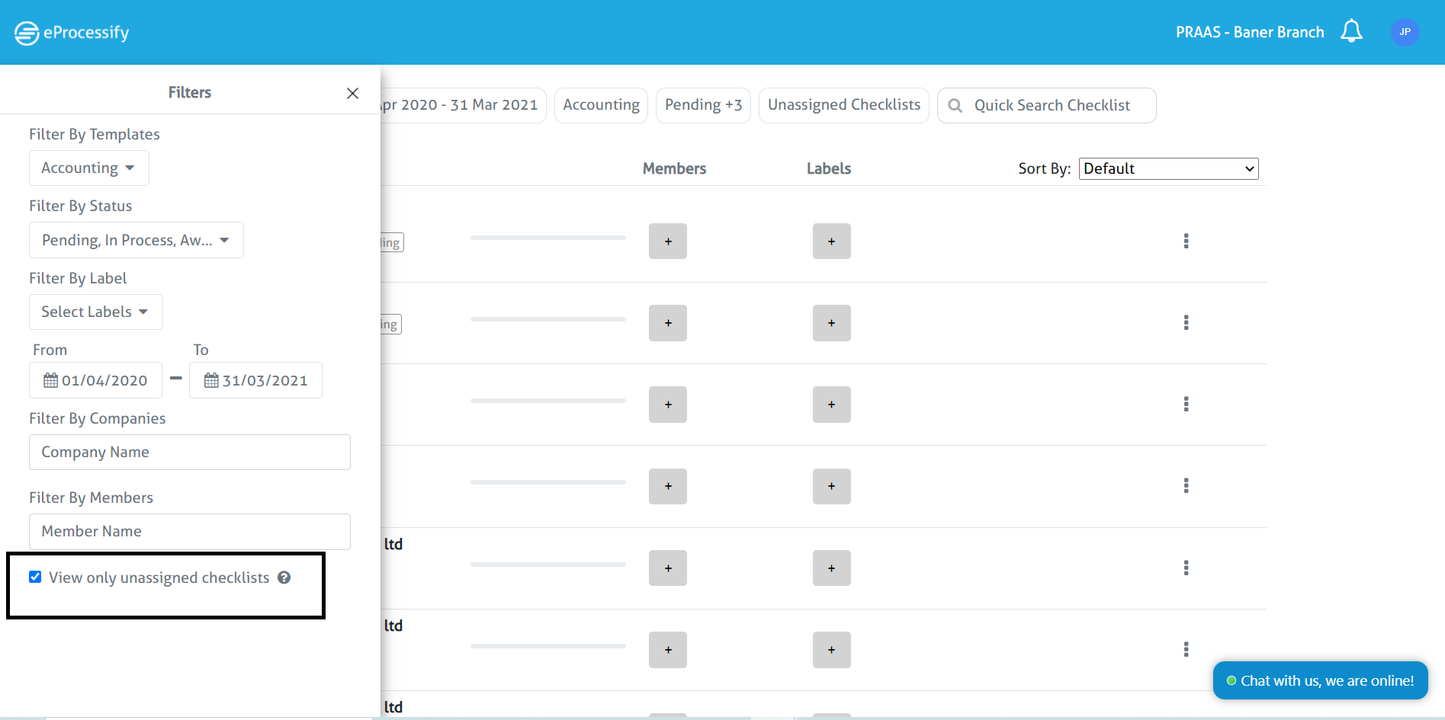The height and width of the screenshot is (720, 1445).
Task: Click the Accounting filter chip
Action: point(601,105)
